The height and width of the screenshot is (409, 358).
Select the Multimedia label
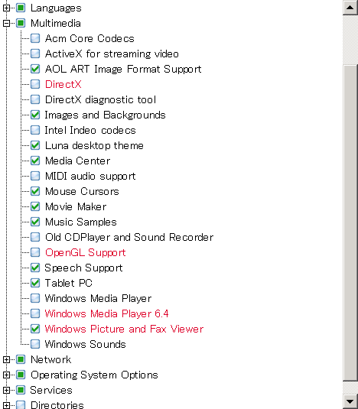[x=56, y=23]
